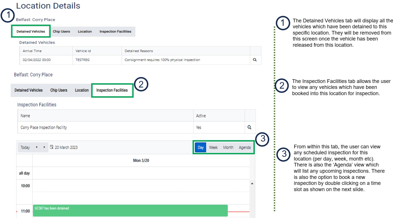Screen dimensions: 393x218
Task: Click magnifier icon in TESTREG vehicle row
Action: point(255,60)
